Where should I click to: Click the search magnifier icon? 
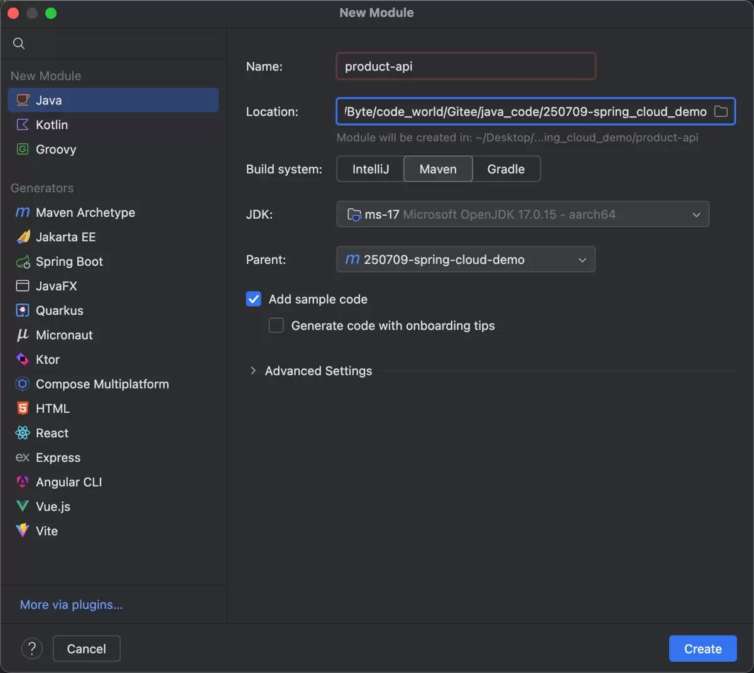[19, 43]
